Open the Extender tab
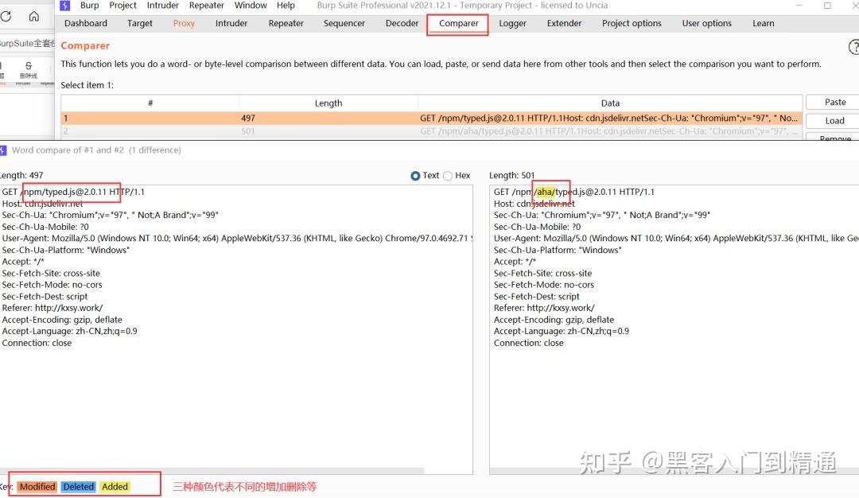Image resolution: width=859 pixels, height=498 pixels. coord(564,23)
